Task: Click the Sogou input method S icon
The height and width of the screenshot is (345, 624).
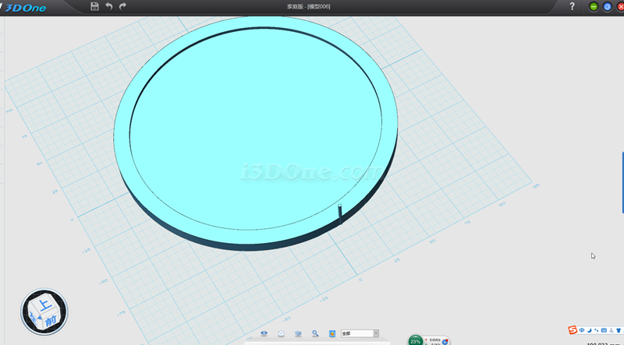Action: coord(572,330)
